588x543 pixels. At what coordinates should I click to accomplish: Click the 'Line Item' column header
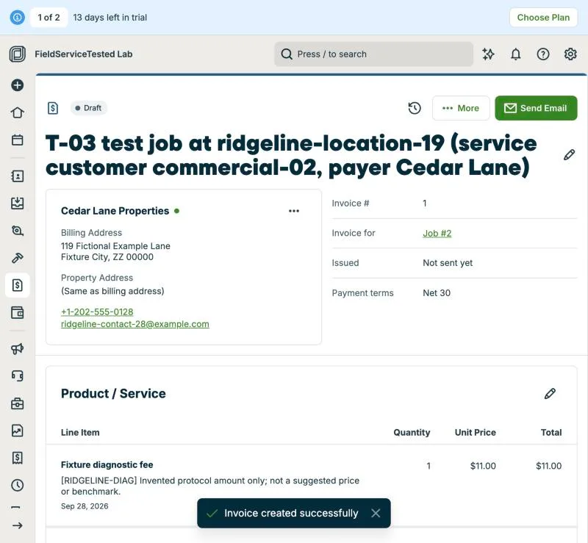point(80,432)
